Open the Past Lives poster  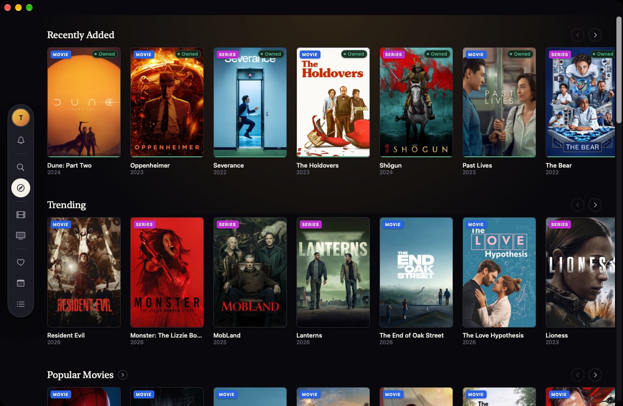tap(499, 102)
